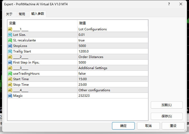Click the Lot Configurations value cell
The height and width of the screenshot is (134, 189).
(x=113, y=29)
